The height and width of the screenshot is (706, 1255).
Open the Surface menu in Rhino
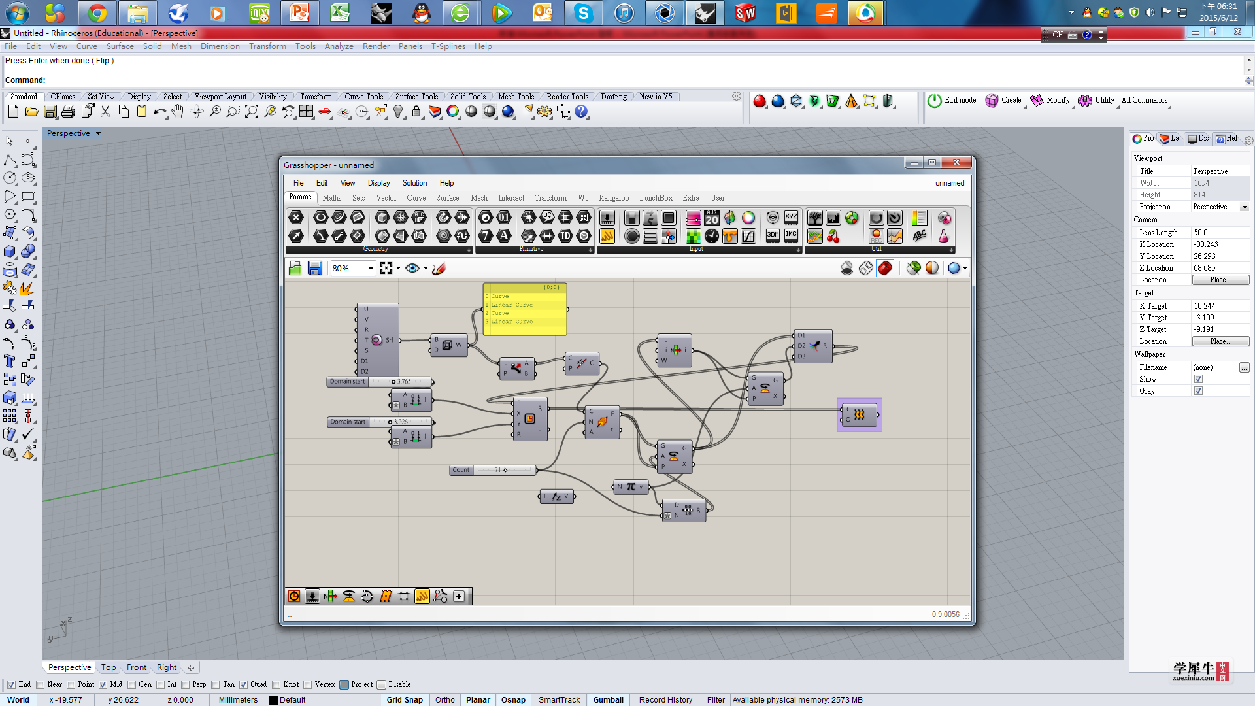120,46
